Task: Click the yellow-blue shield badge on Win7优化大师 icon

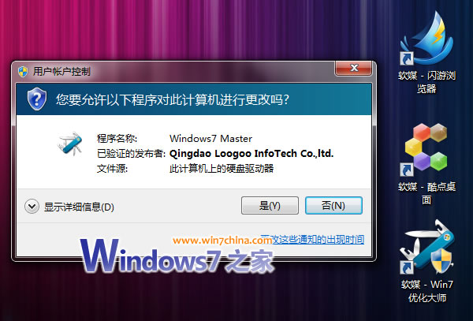Action: point(441,260)
